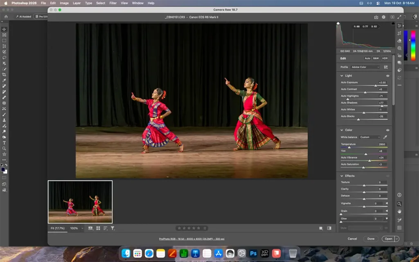Open Camera Raw more image settings (three dots)

(x=399, y=85)
